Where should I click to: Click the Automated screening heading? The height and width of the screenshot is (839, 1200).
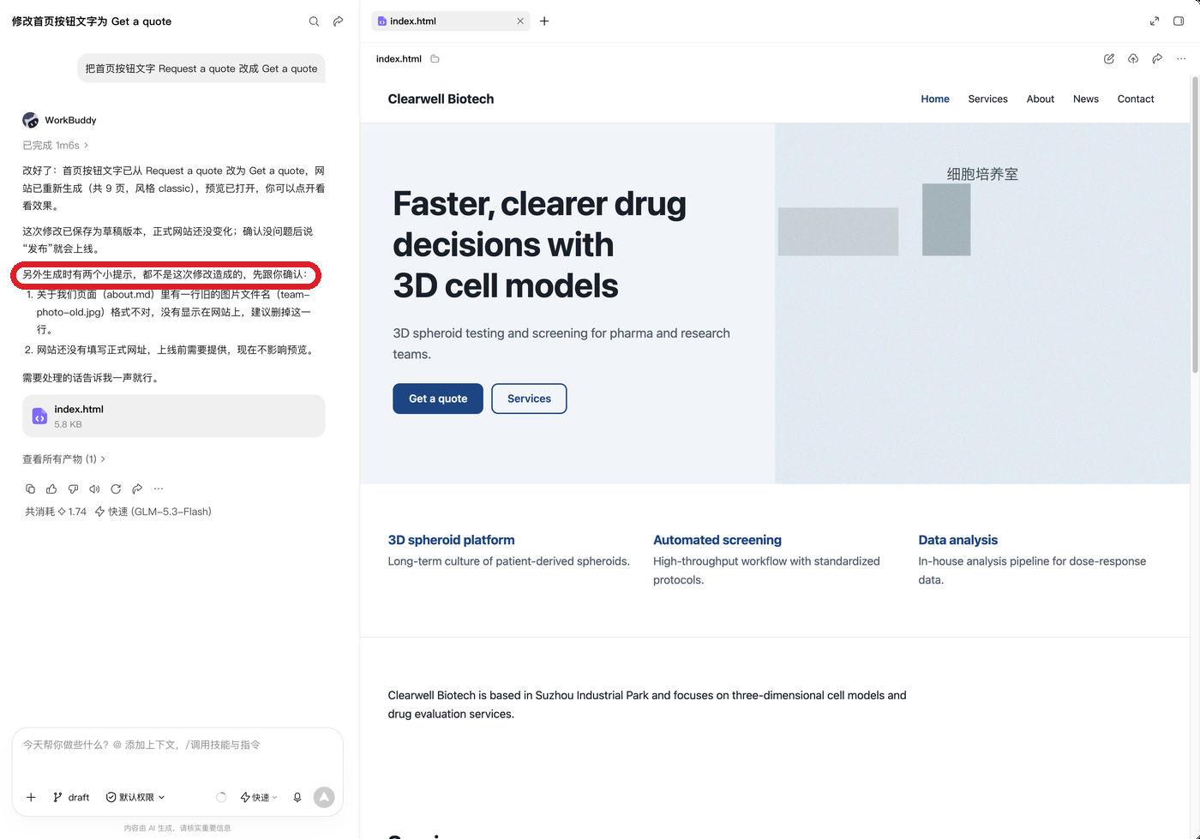click(717, 540)
